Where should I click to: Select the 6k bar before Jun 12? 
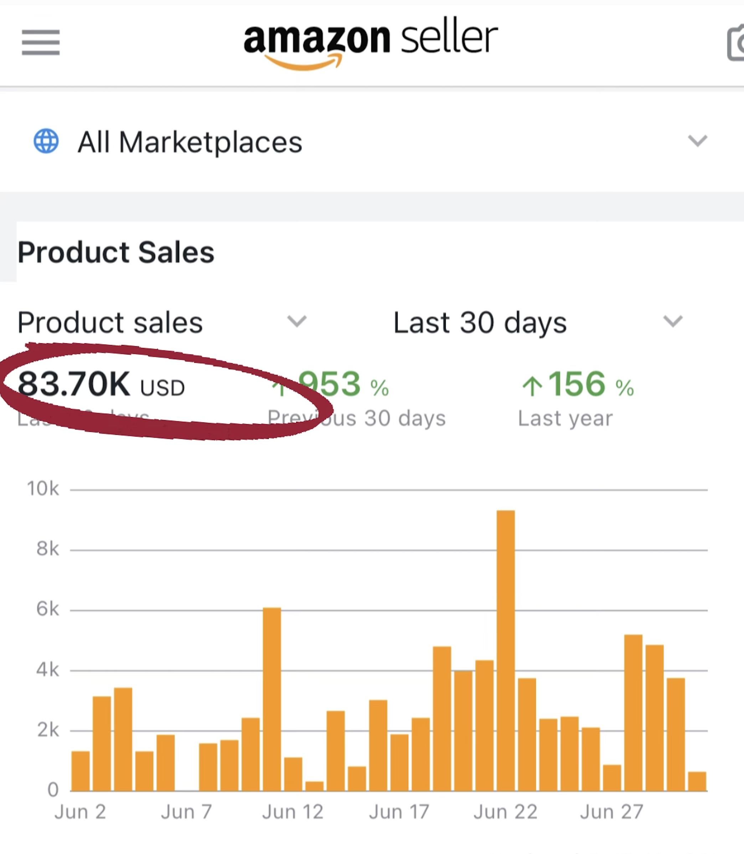[x=272, y=699]
